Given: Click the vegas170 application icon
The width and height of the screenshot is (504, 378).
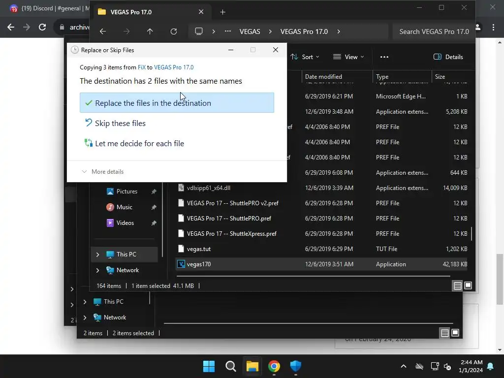Looking at the screenshot, I should pos(181,264).
